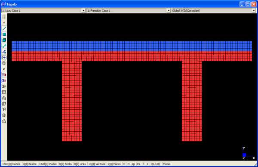Viewport: 258px width, 167px height.
Task: Toggle the Node dot tool
Action: click(4, 23)
